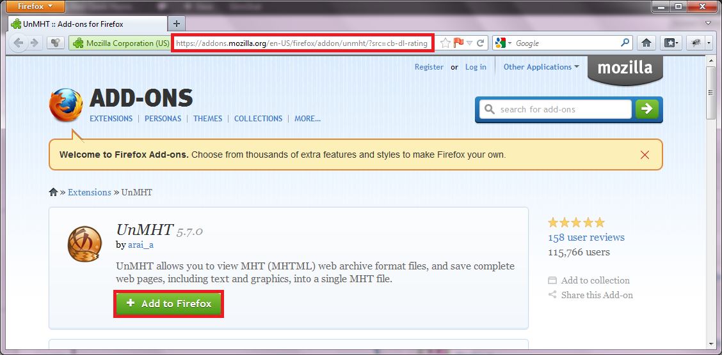
Task: Click the search magnifier icon in toolbar
Action: [x=625, y=43]
